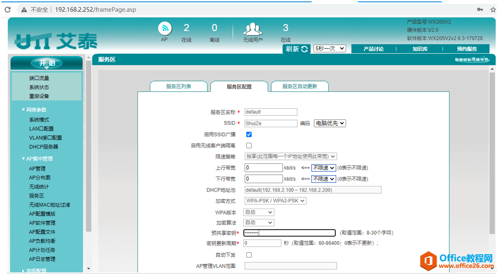Click the AP管理VLAN范围 field
The height and width of the screenshot is (274, 497).
click(x=290, y=266)
